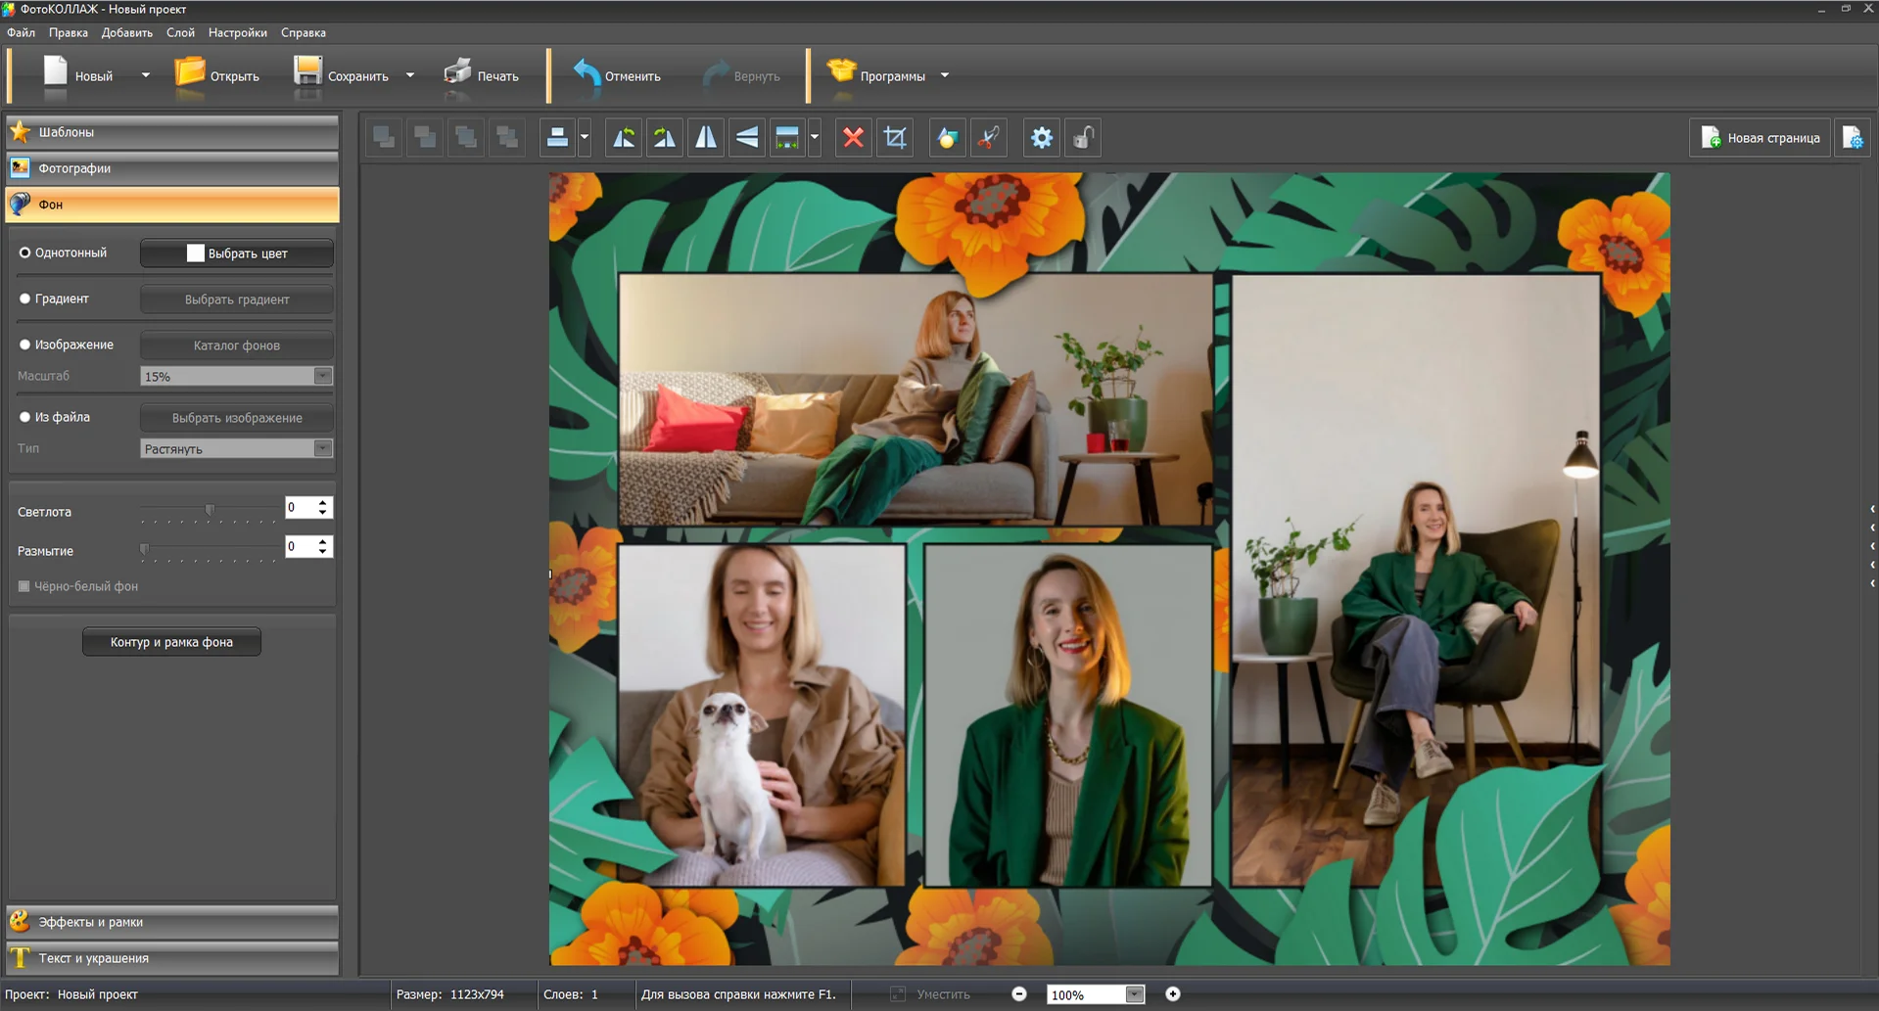This screenshot has height=1011, width=1879.
Task: Select the Однотонный radio button
Action: click(x=25, y=253)
